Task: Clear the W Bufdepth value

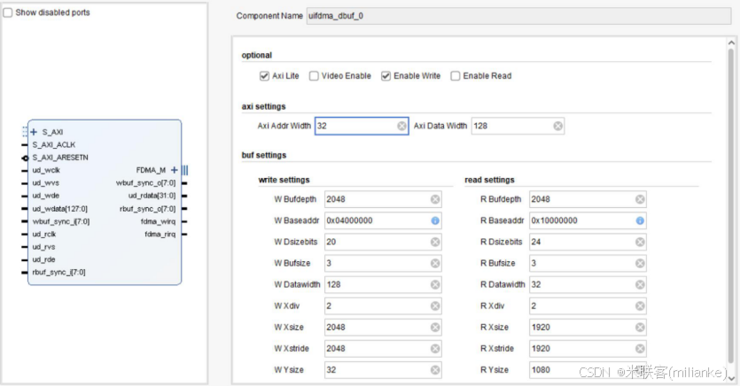Action: (435, 199)
